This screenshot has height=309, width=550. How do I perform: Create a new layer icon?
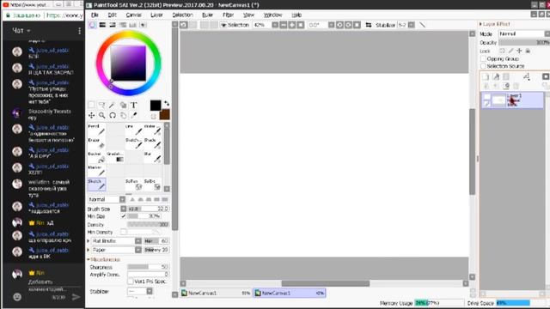(x=486, y=76)
